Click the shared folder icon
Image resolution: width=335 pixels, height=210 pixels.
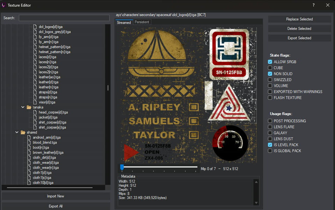[23, 133]
